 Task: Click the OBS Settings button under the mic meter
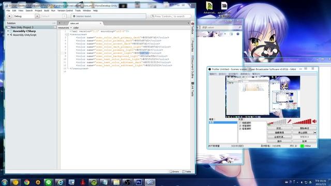click(x=279, y=128)
